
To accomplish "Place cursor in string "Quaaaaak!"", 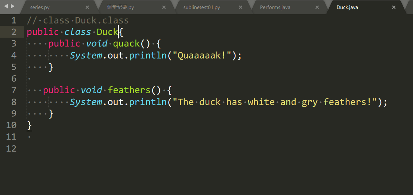I will tap(202, 56).
